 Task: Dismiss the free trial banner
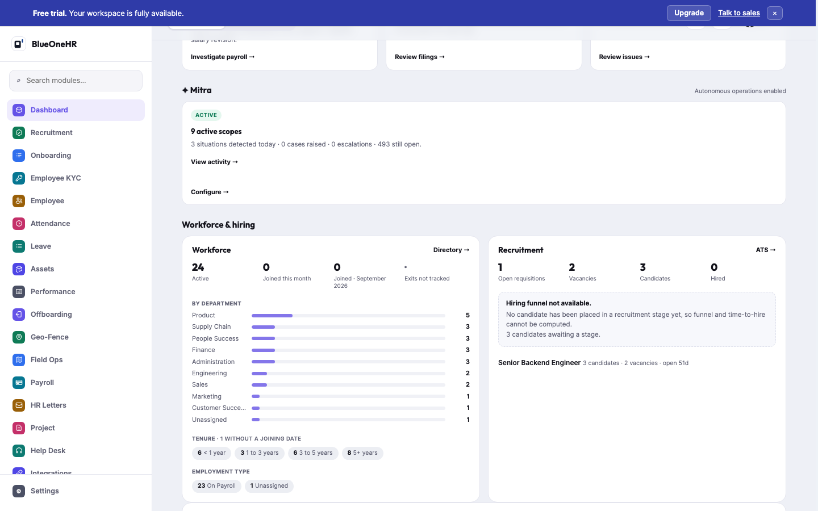(x=774, y=13)
